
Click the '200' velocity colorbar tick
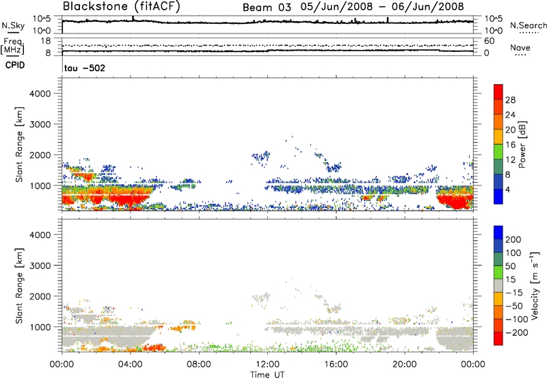click(513, 239)
